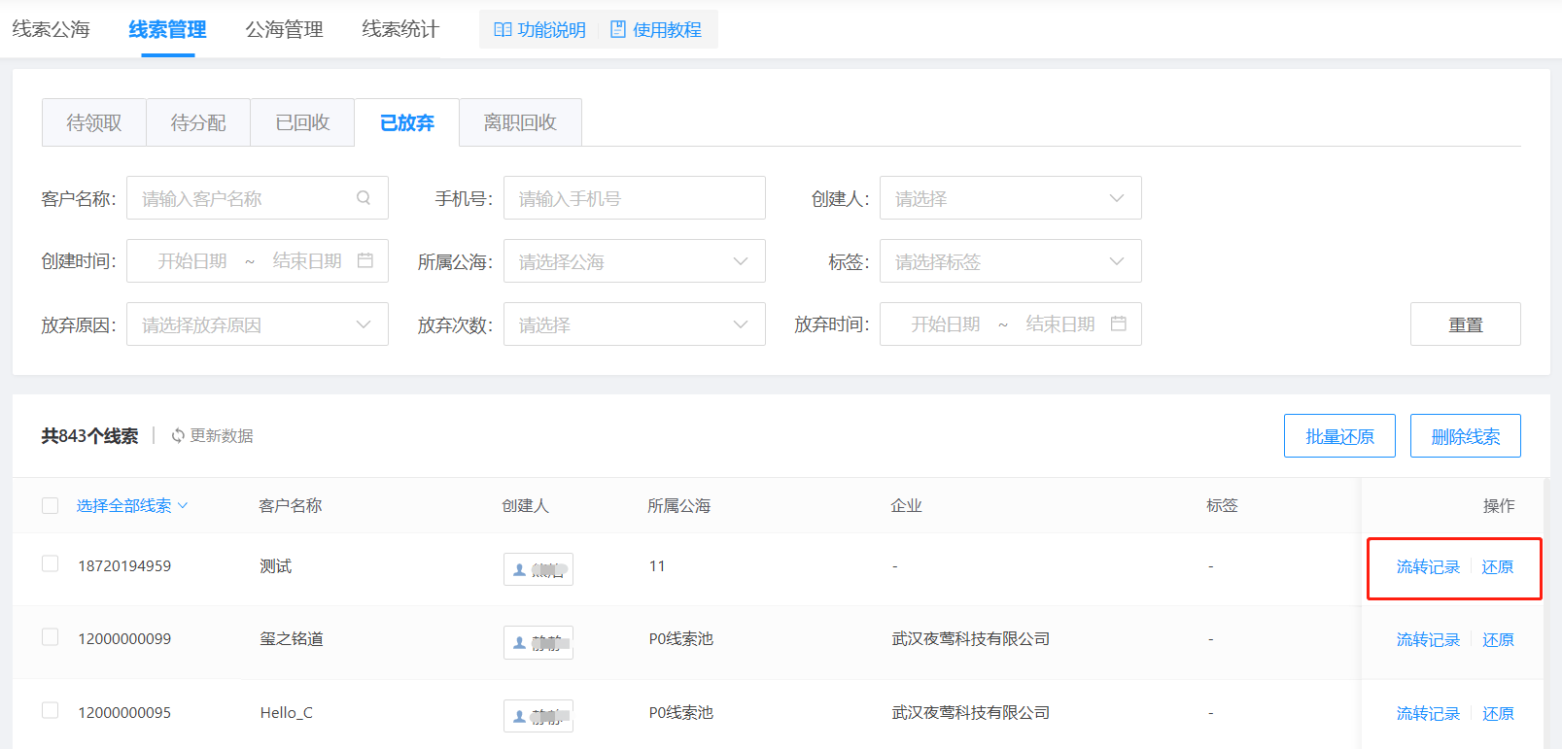Image resolution: width=1562 pixels, height=749 pixels.
Task: Open 功能说明 link
Action: click(x=551, y=30)
